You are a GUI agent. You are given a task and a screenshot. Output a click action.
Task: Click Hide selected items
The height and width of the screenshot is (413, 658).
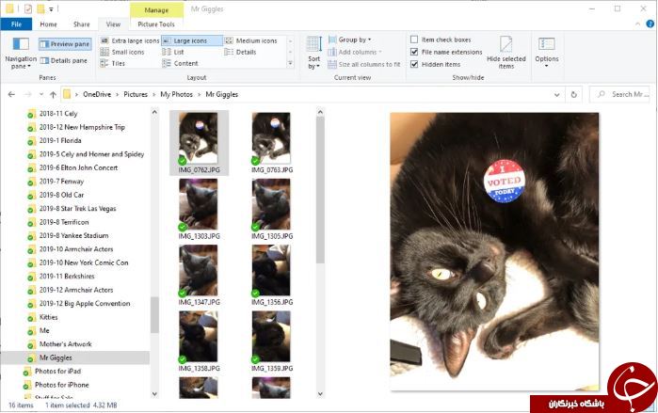(506, 53)
